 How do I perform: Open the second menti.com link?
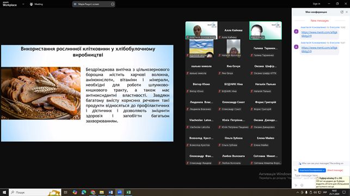(319, 49)
